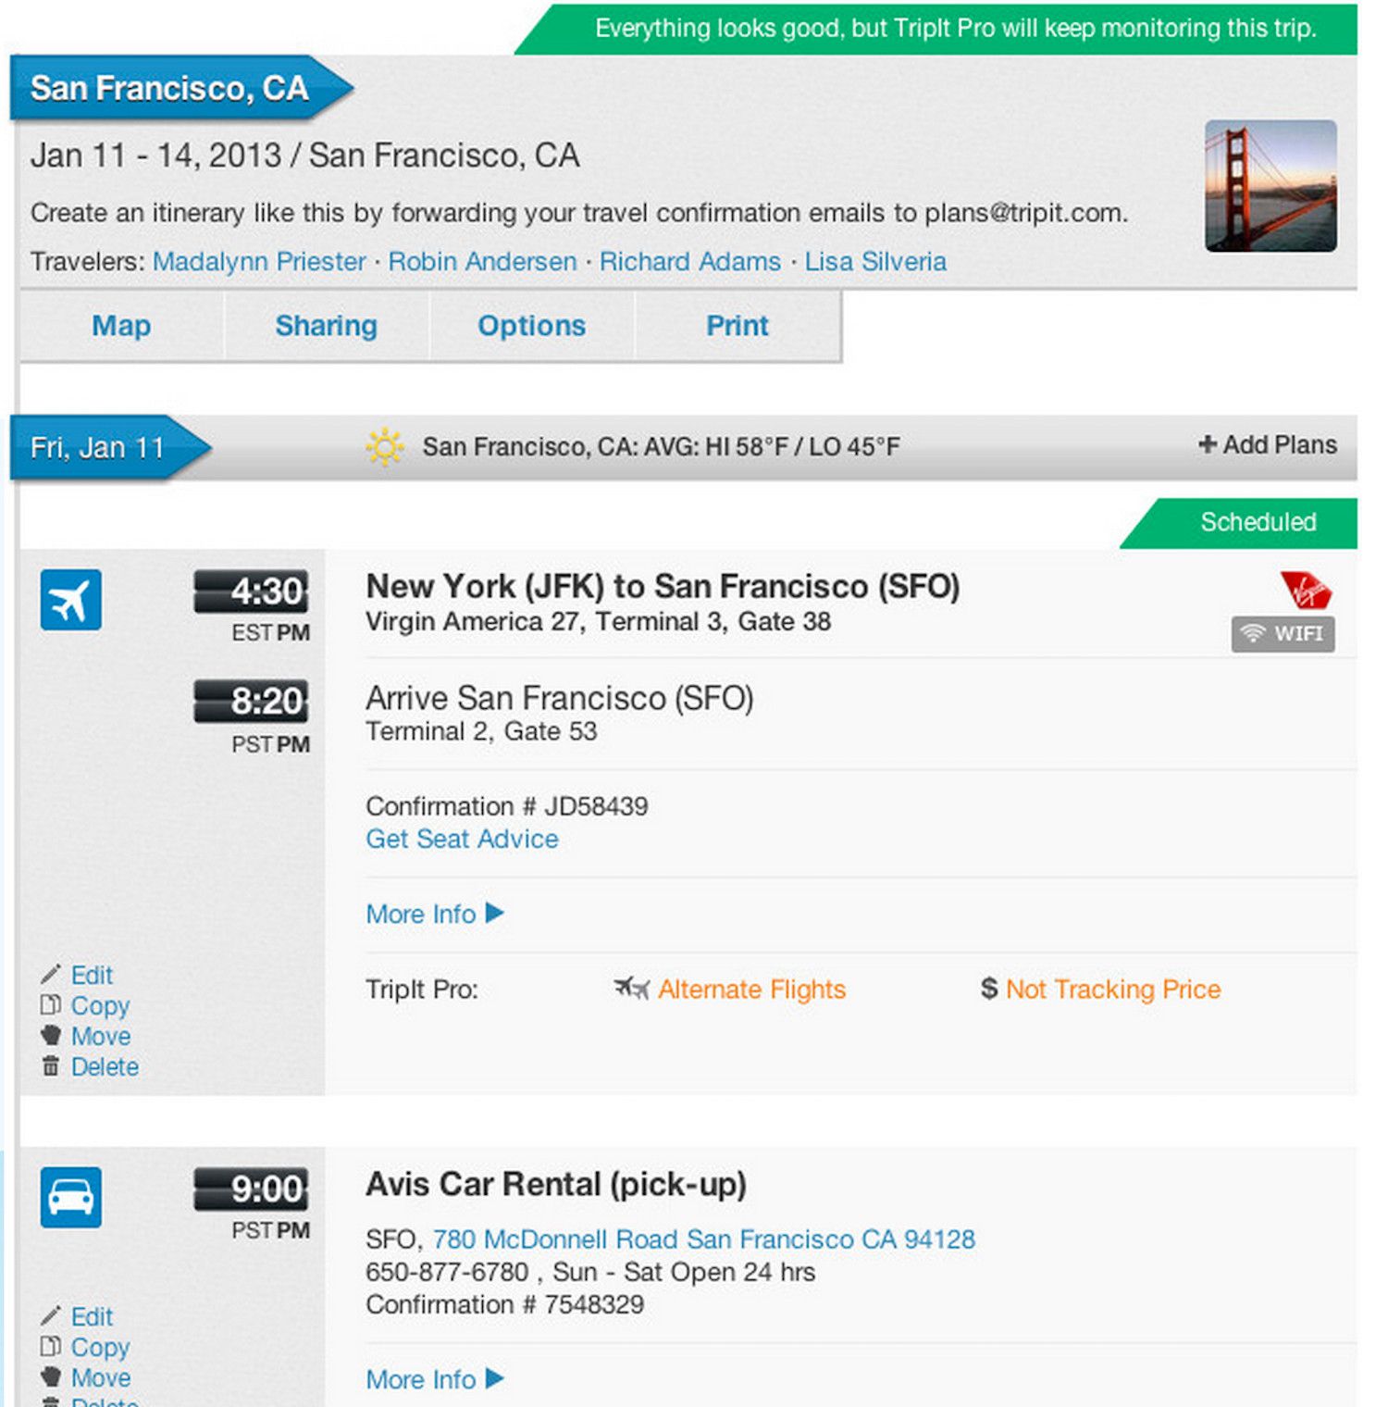
Task: Select the Options tab
Action: tap(532, 325)
